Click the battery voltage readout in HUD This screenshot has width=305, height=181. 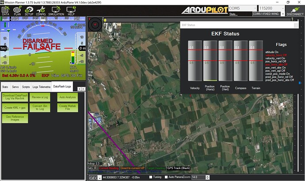pyautogui.click(x=19, y=75)
